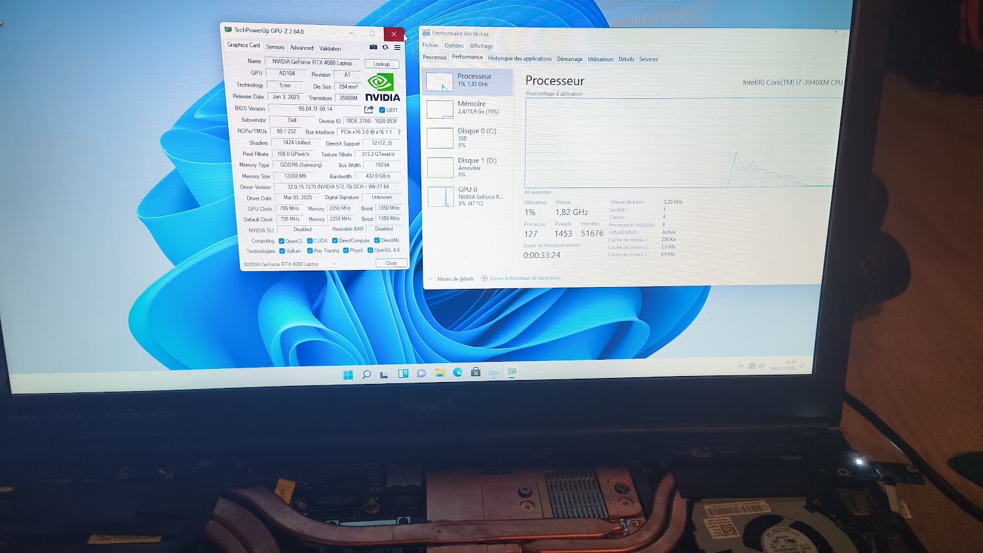Click the Close button at GPU-Z bottom

click(391, 263)
